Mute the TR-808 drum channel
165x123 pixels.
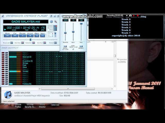[3, 71]
